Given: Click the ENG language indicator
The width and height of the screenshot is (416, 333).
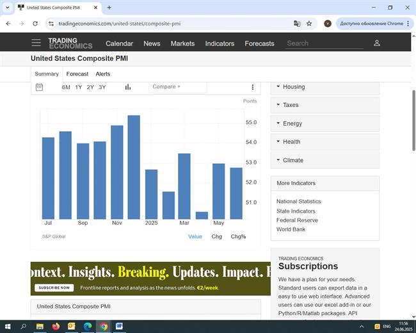Looking at the screenshot, I should pos(387,327).
